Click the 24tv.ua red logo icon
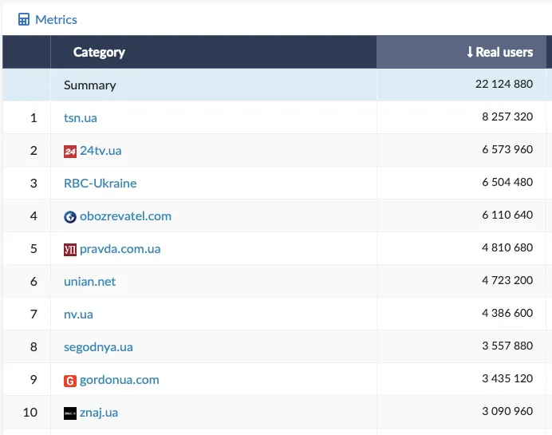Viewport: 552px width, 435px height. [70, 151]
